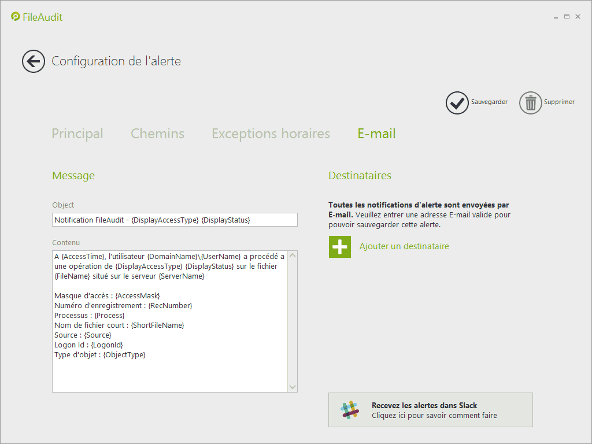Click the Supprimer trash icon
This screenshot has height=444, width=592.
point(530,103)
